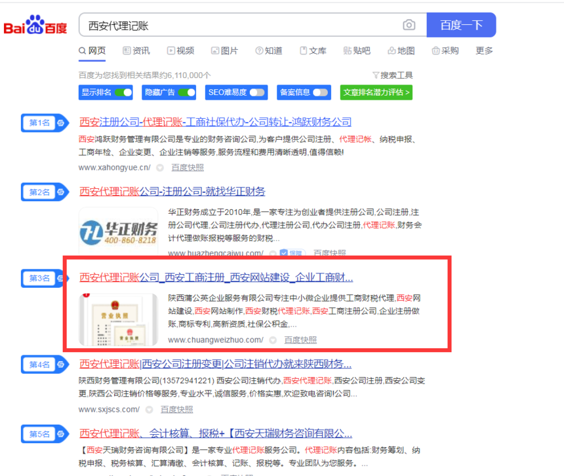Open 搜索工具 filter options

393,75
